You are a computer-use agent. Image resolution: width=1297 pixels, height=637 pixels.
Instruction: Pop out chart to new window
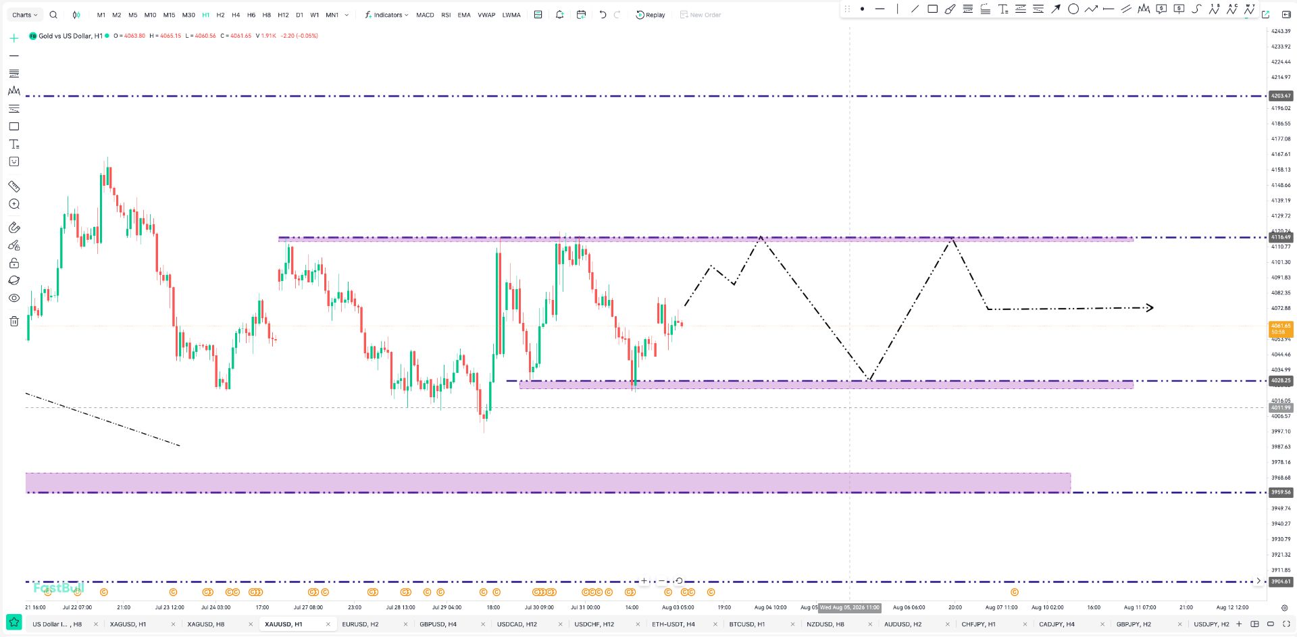coord(1266,14)
